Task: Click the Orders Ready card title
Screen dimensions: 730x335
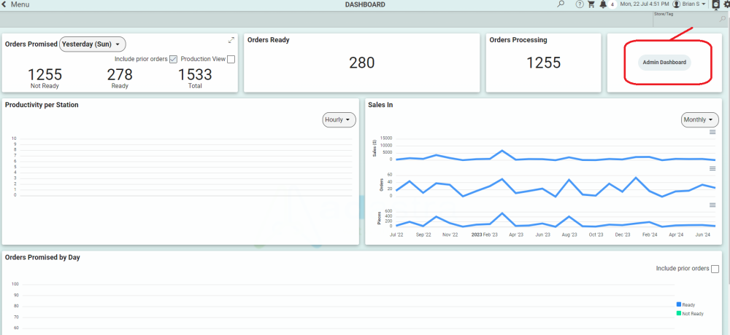Action: 269,40
